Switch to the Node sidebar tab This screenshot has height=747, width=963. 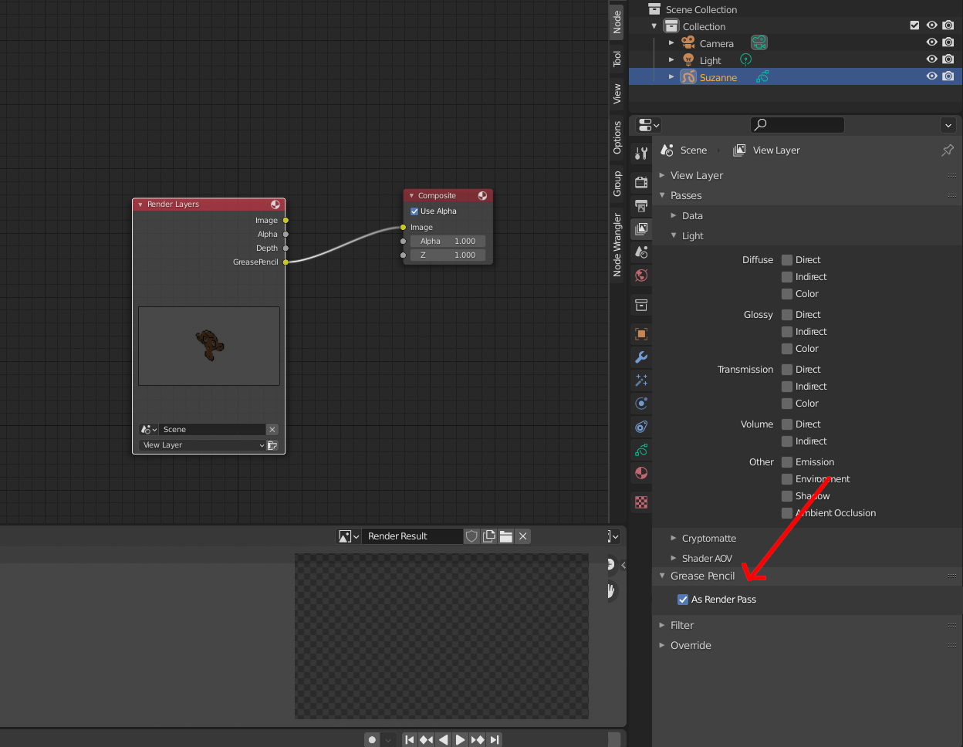click(x=617, y=22)
